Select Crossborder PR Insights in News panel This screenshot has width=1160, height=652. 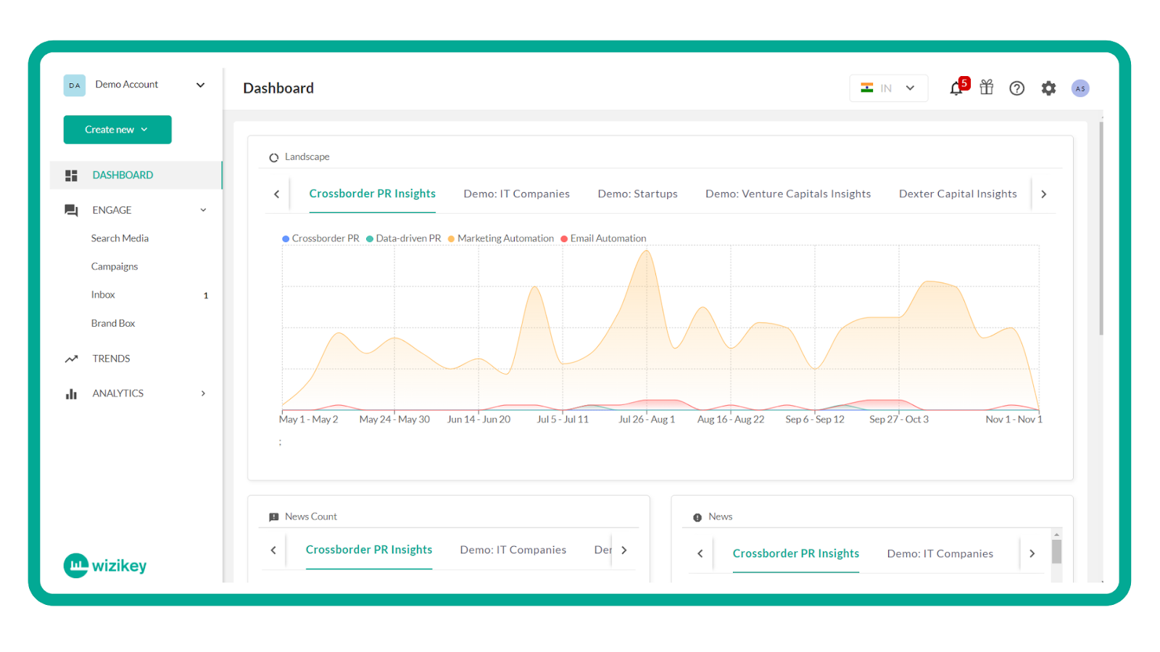(x=796, y=553)
